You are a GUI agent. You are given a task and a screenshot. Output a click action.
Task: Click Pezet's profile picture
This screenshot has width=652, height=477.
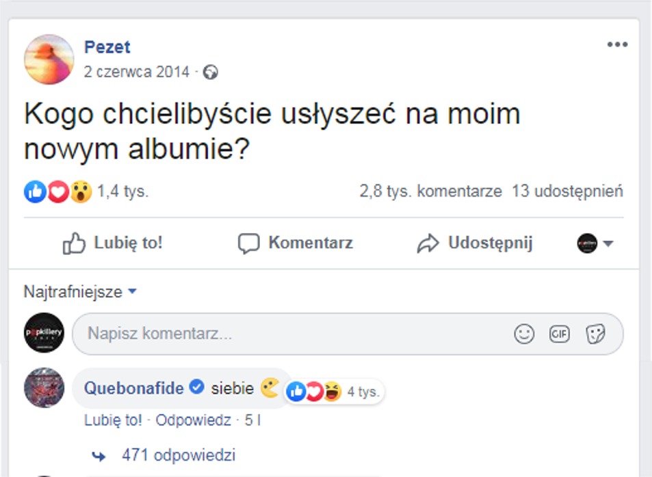(x=49, y=59)
